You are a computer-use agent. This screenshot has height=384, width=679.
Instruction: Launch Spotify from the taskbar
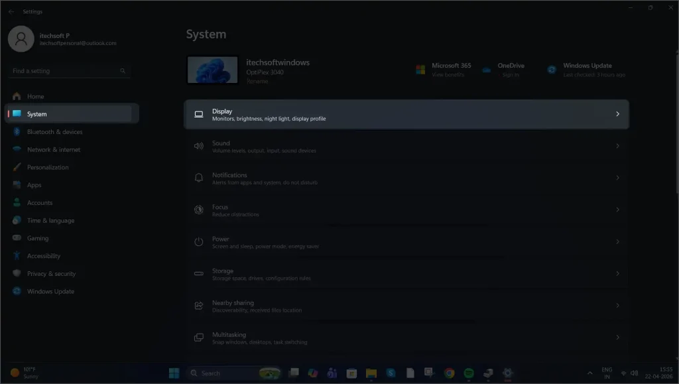(x=467, y=373)
